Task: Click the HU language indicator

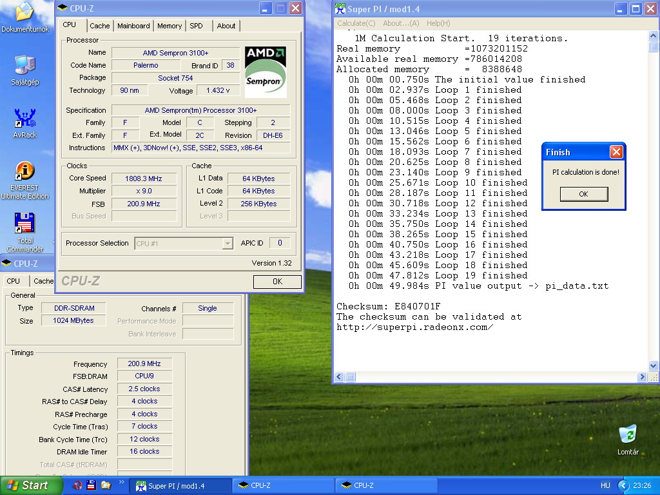Action: pyautogui.click(x=605, y=485)
